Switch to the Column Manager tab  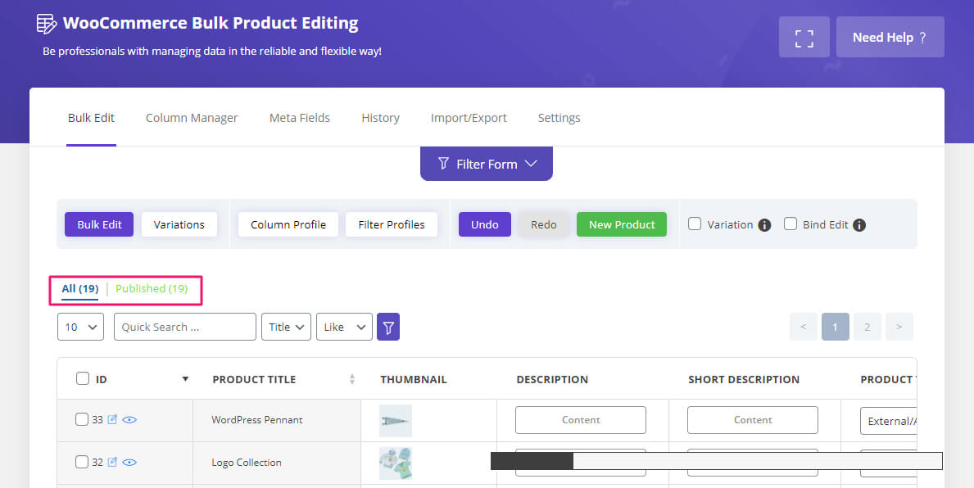pos(192,118)
